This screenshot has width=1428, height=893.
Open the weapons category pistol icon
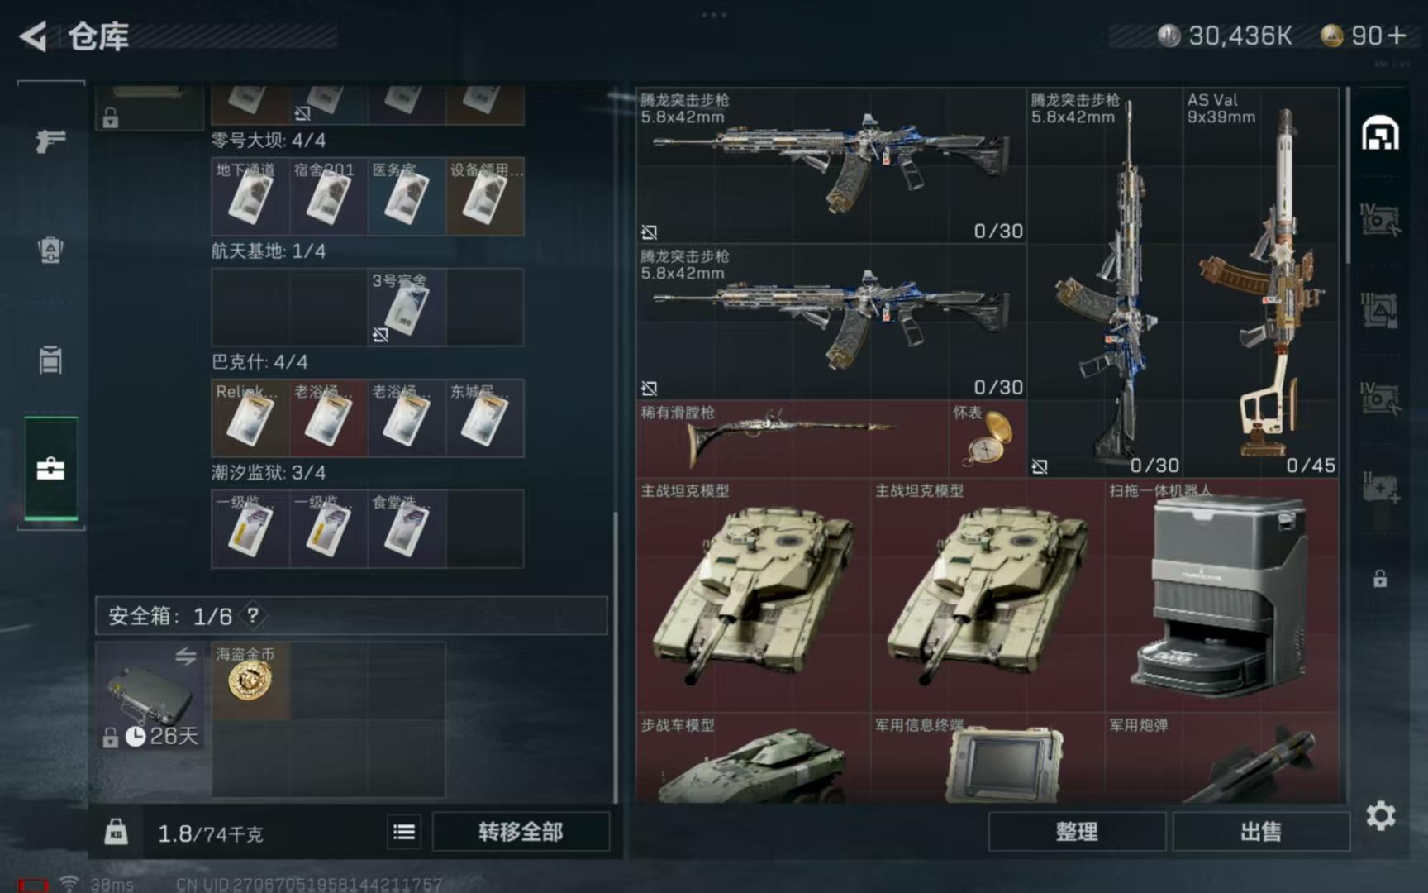coord(50,141)
